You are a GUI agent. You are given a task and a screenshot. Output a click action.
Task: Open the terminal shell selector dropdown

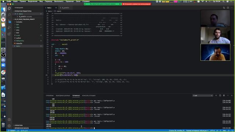[x=203, y=95]
